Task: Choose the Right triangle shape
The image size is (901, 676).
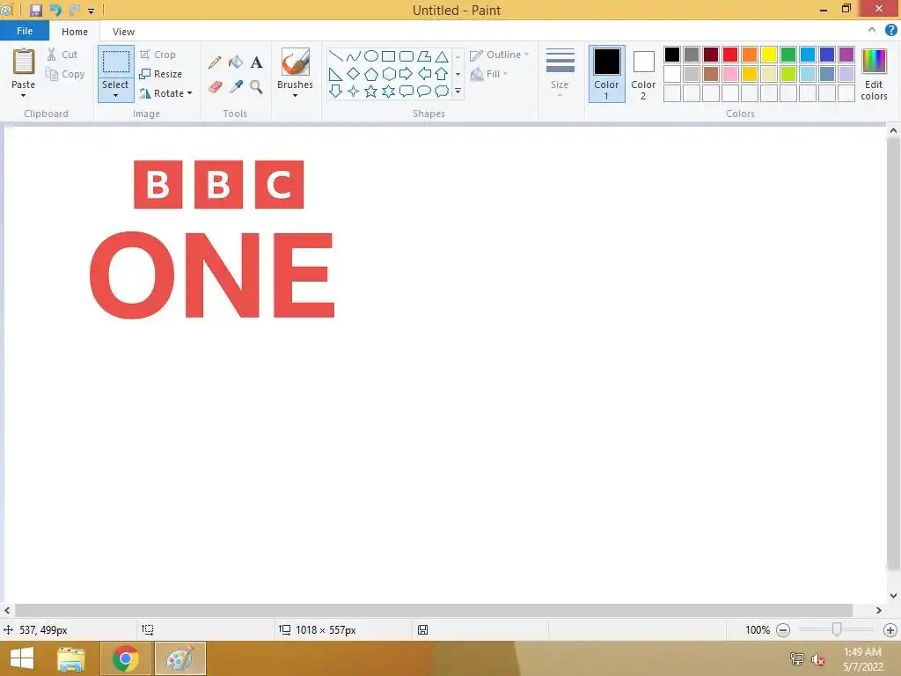Action: (335, 74)
